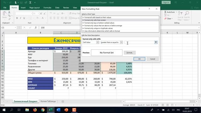Click the collapse dialog range selector icon

[x=156, y=42]
